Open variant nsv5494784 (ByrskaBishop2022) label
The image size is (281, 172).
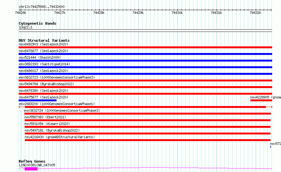(46, 84)
